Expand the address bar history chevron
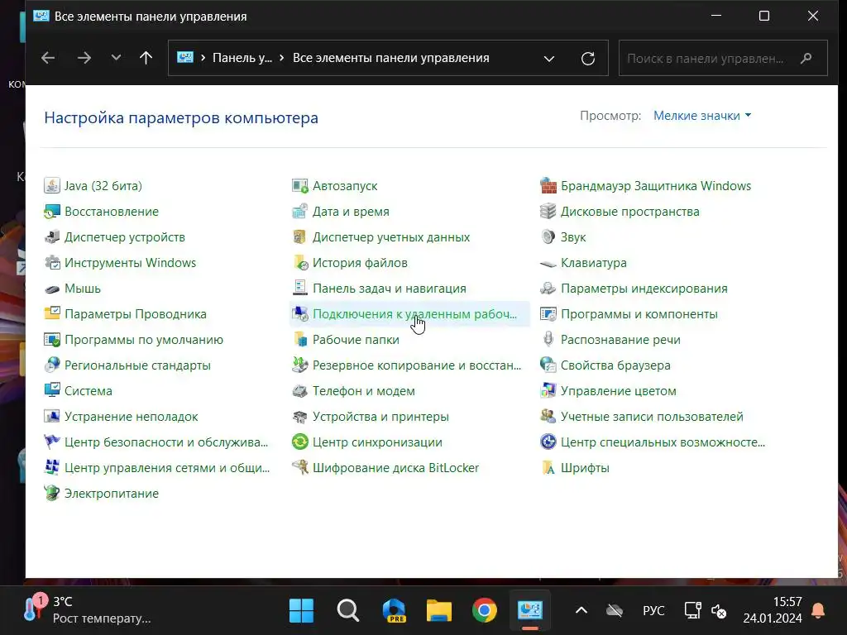 click(549, 59)
